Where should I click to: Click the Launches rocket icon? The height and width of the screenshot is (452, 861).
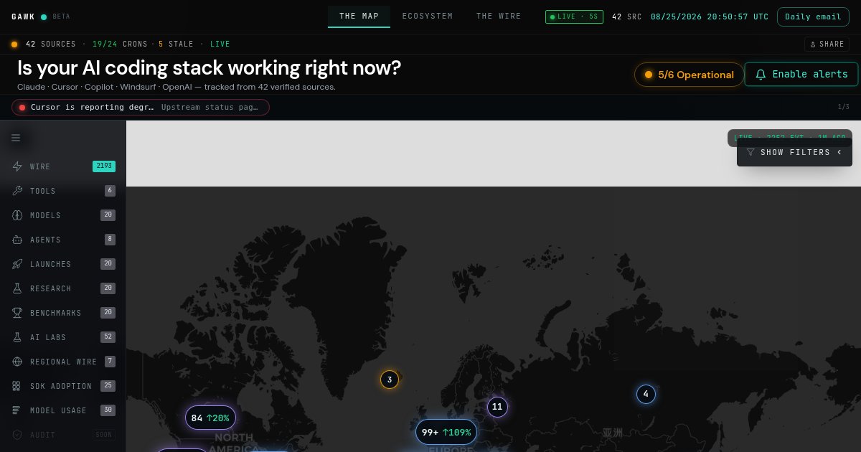(17, 264)
